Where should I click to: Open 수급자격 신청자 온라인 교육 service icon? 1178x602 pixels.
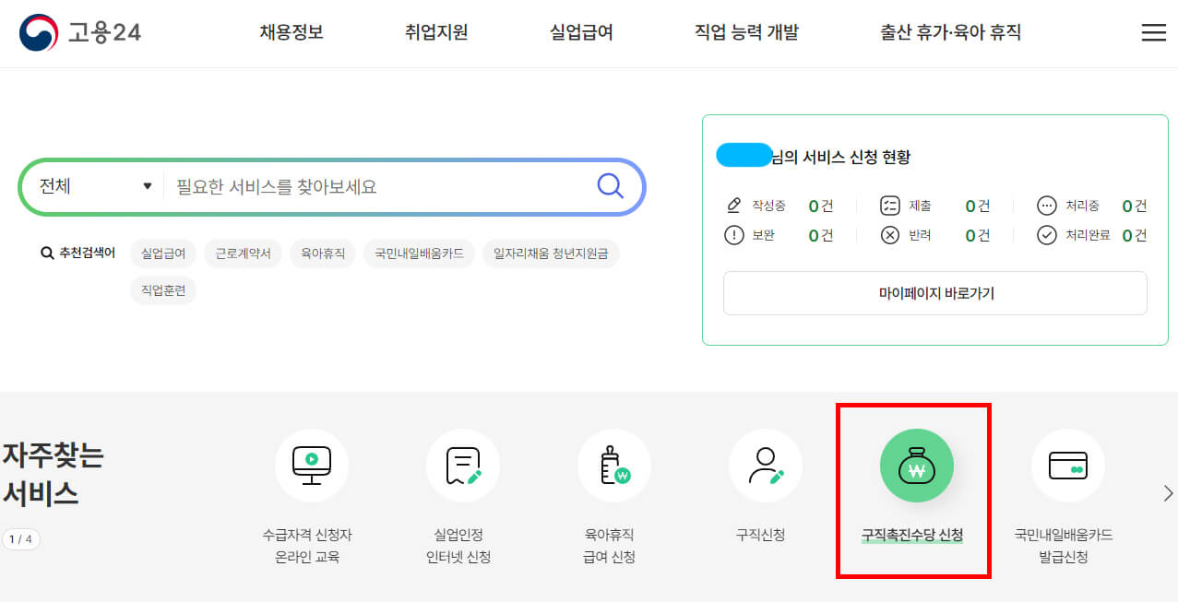pyautogui.click(x=312, y=466)
